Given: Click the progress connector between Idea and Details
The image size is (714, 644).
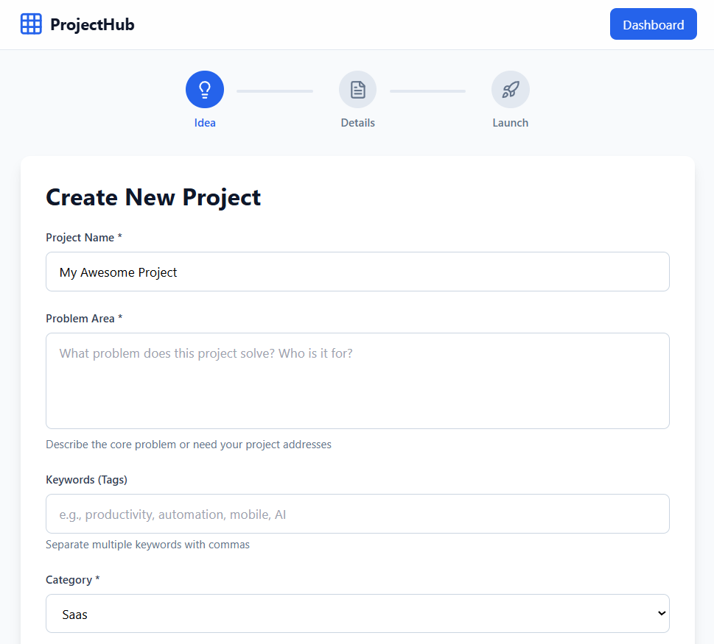Looking at the screenshot, I should coord(274,89).
